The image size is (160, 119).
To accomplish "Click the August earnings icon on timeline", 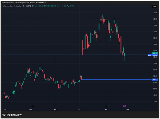I will (x=33, y=106).
